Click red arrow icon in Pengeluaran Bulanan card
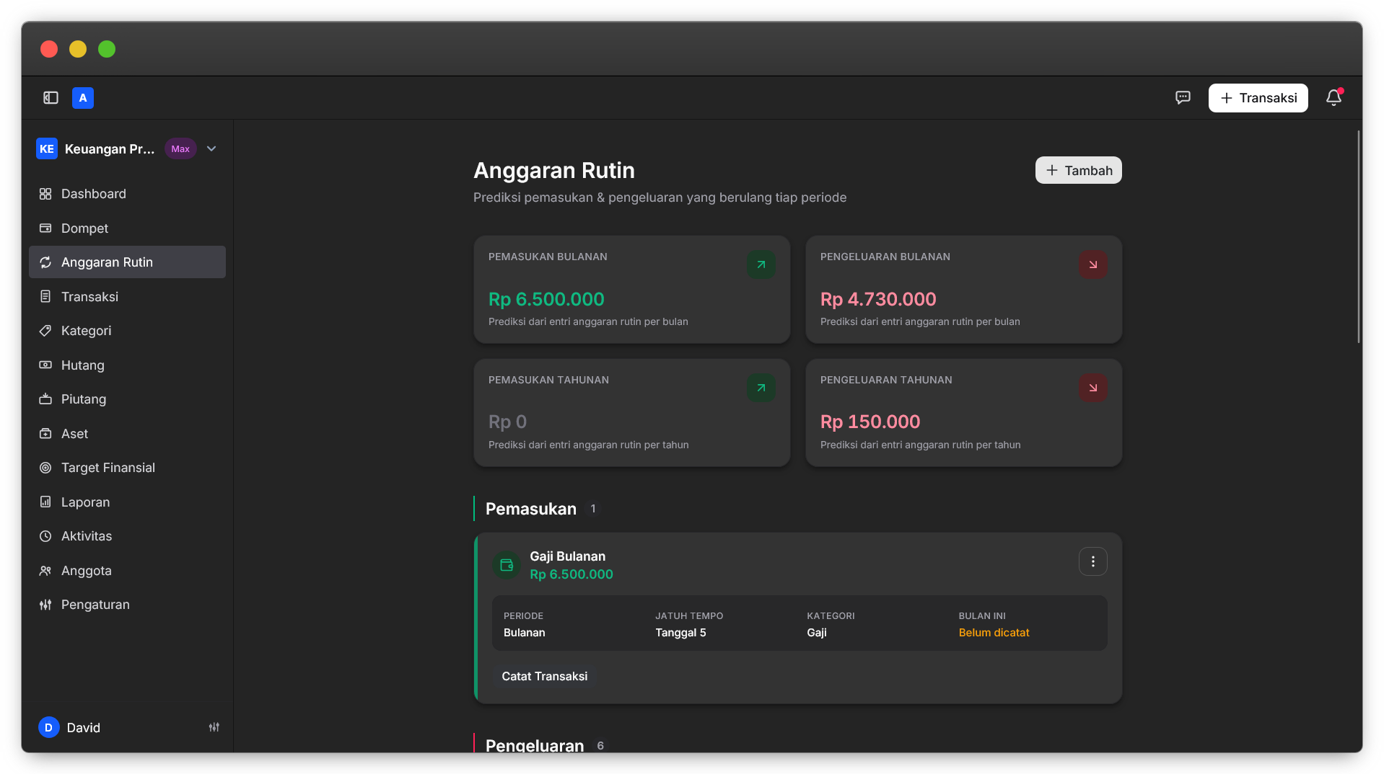Image resolution: width=1384 pixels, height=774 pixels. tap(1093, 264)
